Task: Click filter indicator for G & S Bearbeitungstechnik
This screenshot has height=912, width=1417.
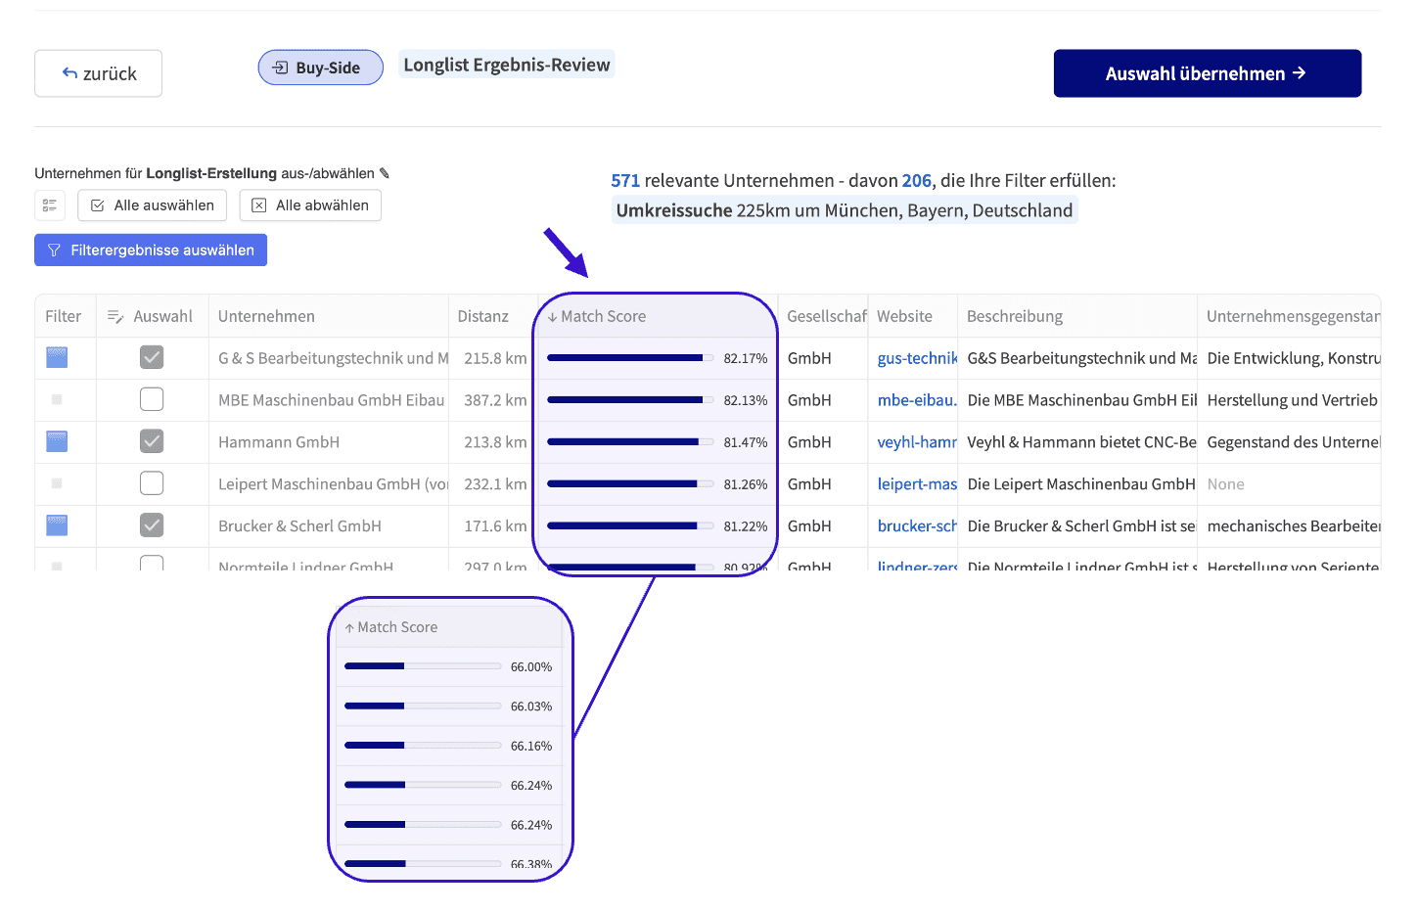Action: [x=57, y=357]
